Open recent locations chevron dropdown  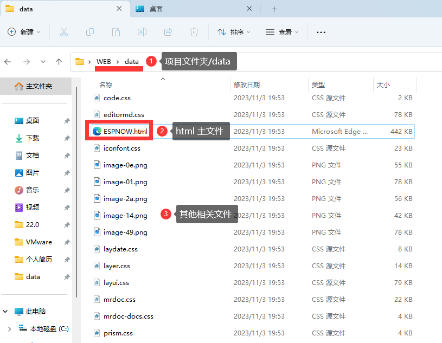pyautogui.click(x=43, y=62)
